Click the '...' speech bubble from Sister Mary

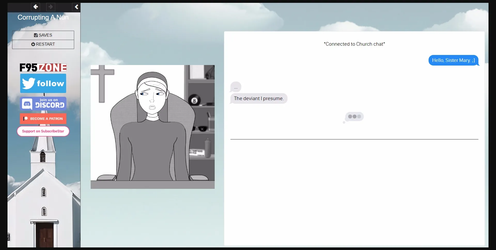235,87
